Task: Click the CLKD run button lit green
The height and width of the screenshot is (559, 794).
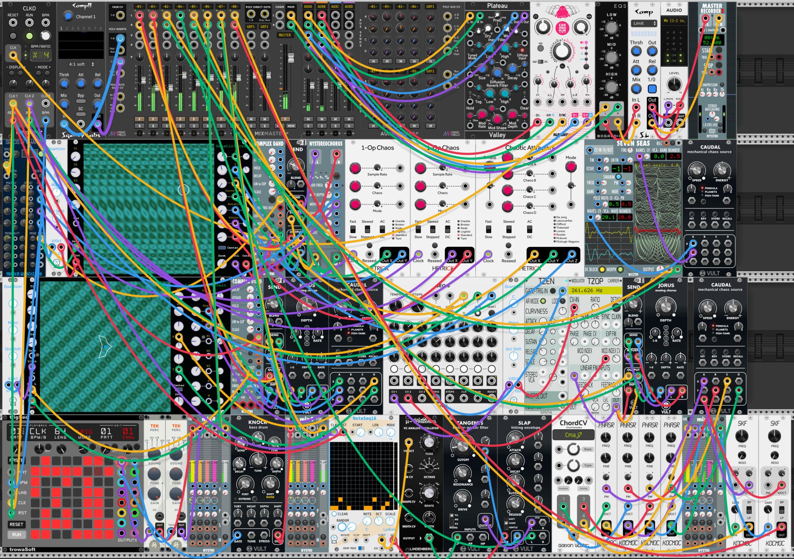Action: [29, 36]
